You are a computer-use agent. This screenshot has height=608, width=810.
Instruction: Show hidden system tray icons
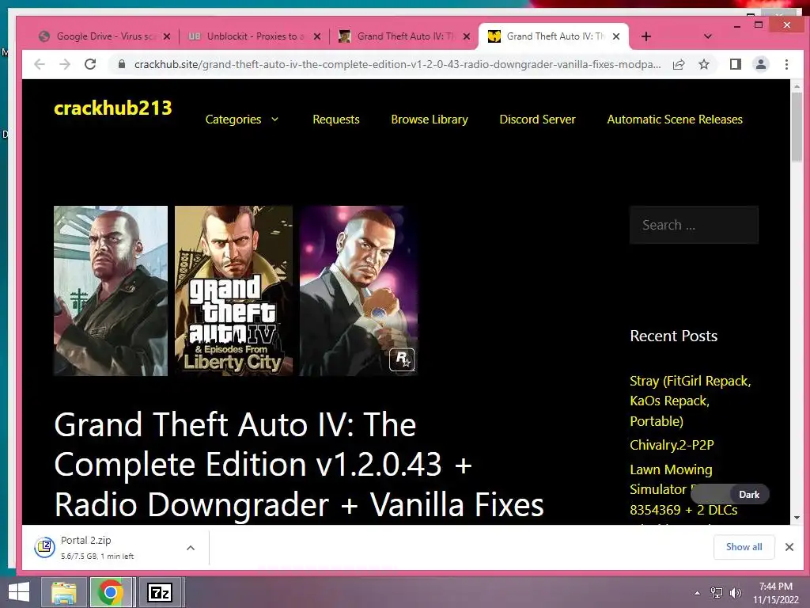click(697, 593)
